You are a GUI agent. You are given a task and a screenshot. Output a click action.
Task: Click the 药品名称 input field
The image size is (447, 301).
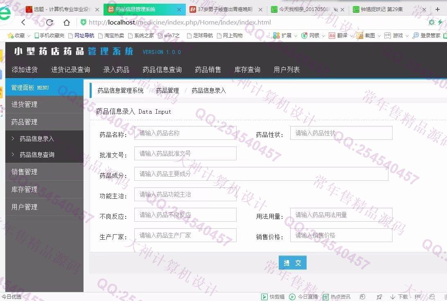click(x=185, y=133)
